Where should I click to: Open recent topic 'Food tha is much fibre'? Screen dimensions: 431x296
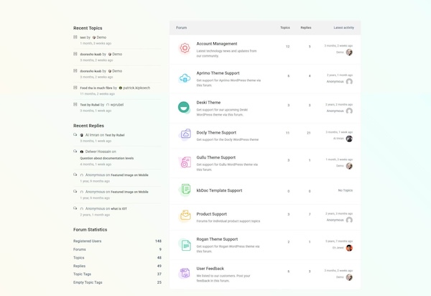(96, 88)
